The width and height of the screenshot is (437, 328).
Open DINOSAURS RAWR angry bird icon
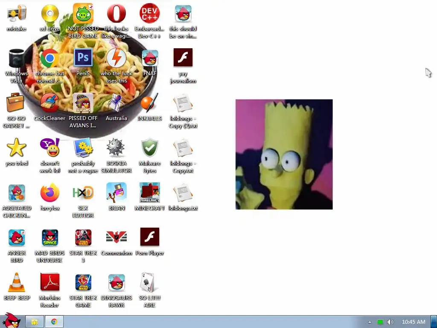click(117, 283)
